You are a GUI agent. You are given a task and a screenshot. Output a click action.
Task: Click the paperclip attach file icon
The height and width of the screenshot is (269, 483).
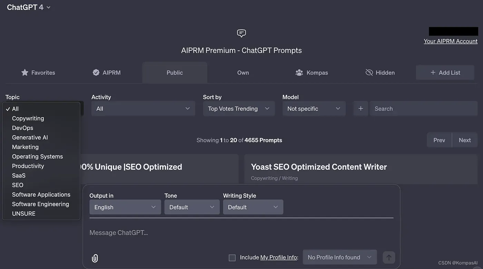pyautogui.click(x=95, y=258)
